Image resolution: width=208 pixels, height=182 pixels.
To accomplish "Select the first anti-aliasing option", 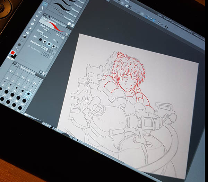I will click(41, 39).
